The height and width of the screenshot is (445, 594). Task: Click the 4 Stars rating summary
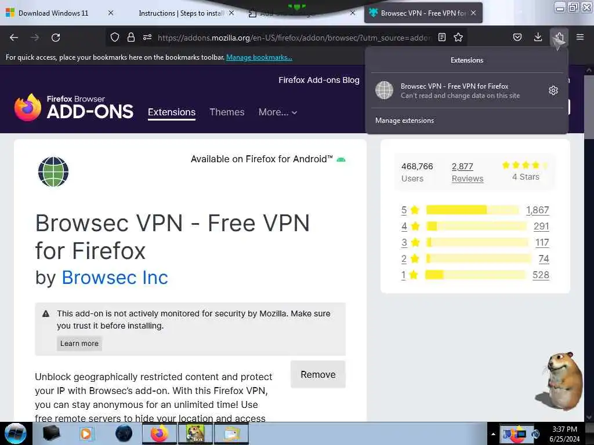tap(526, 171)
